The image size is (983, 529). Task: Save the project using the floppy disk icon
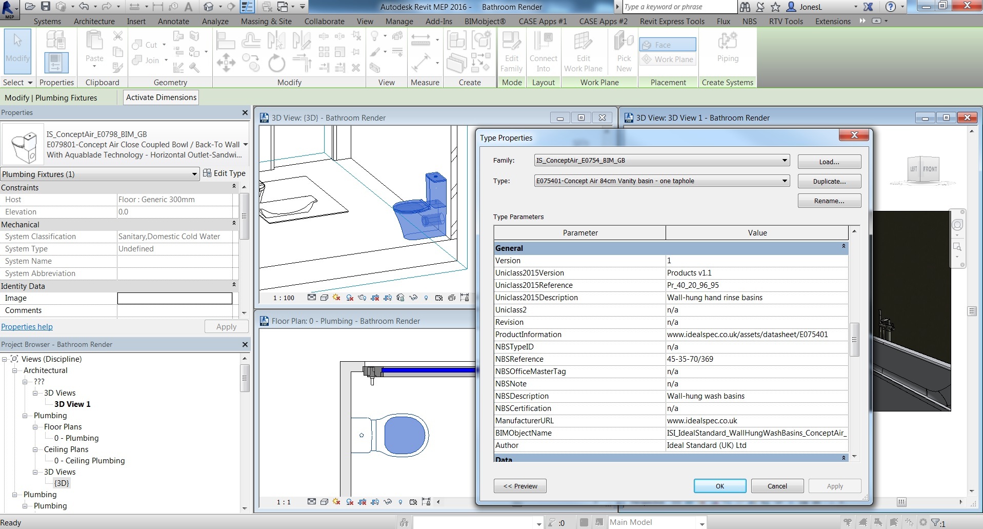[x=46, y=7]
